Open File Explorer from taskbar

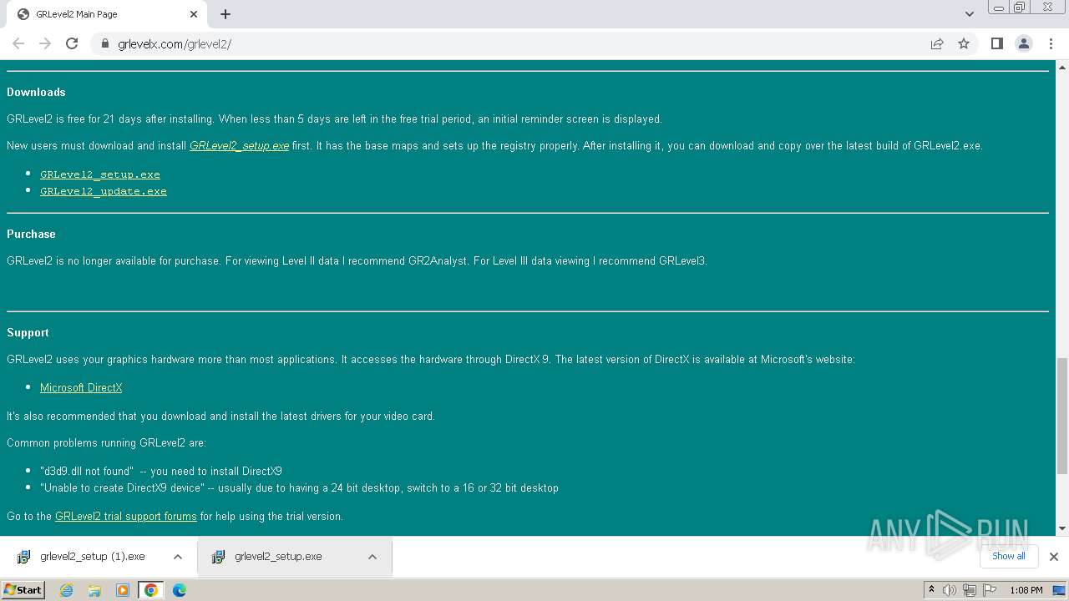94,590
